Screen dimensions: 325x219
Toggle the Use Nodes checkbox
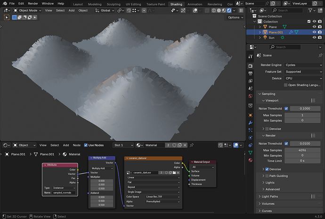86,145
